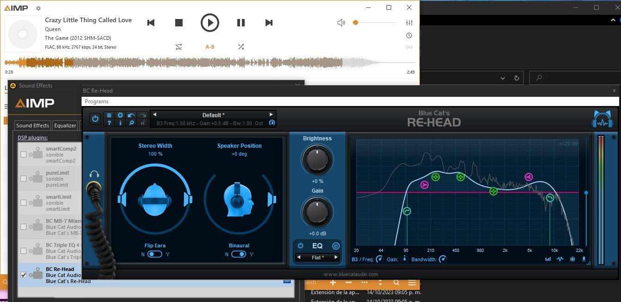This screenshot has height=302, width=621.
Task: Open the Programs menu in BC Re-Head
Action: click(x=97, y=101)
